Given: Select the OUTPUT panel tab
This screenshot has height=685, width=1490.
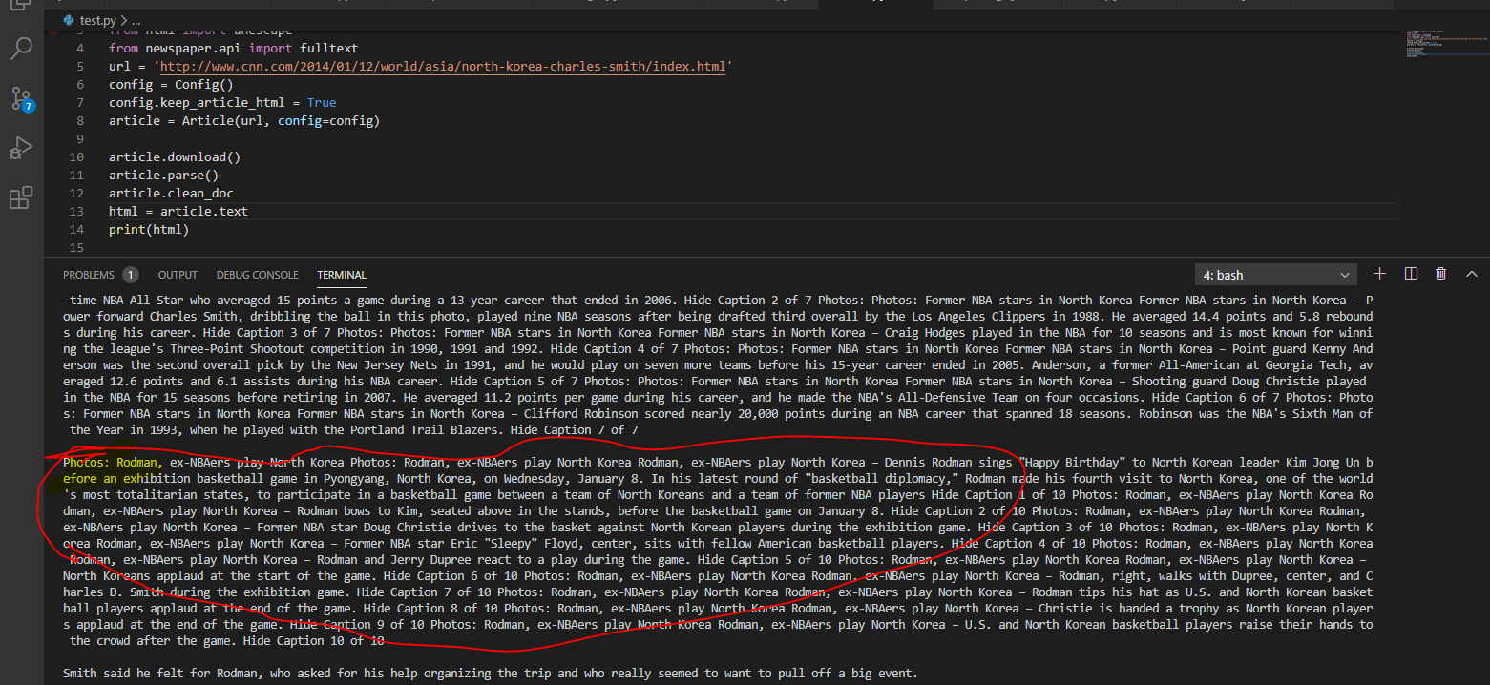Looking at the screenshot, I should (177, 274).
